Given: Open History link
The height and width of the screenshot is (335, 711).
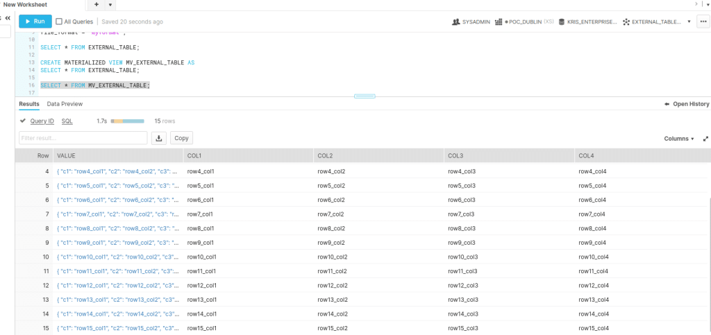Looking at the screenshot, I should tap(687, 104).
